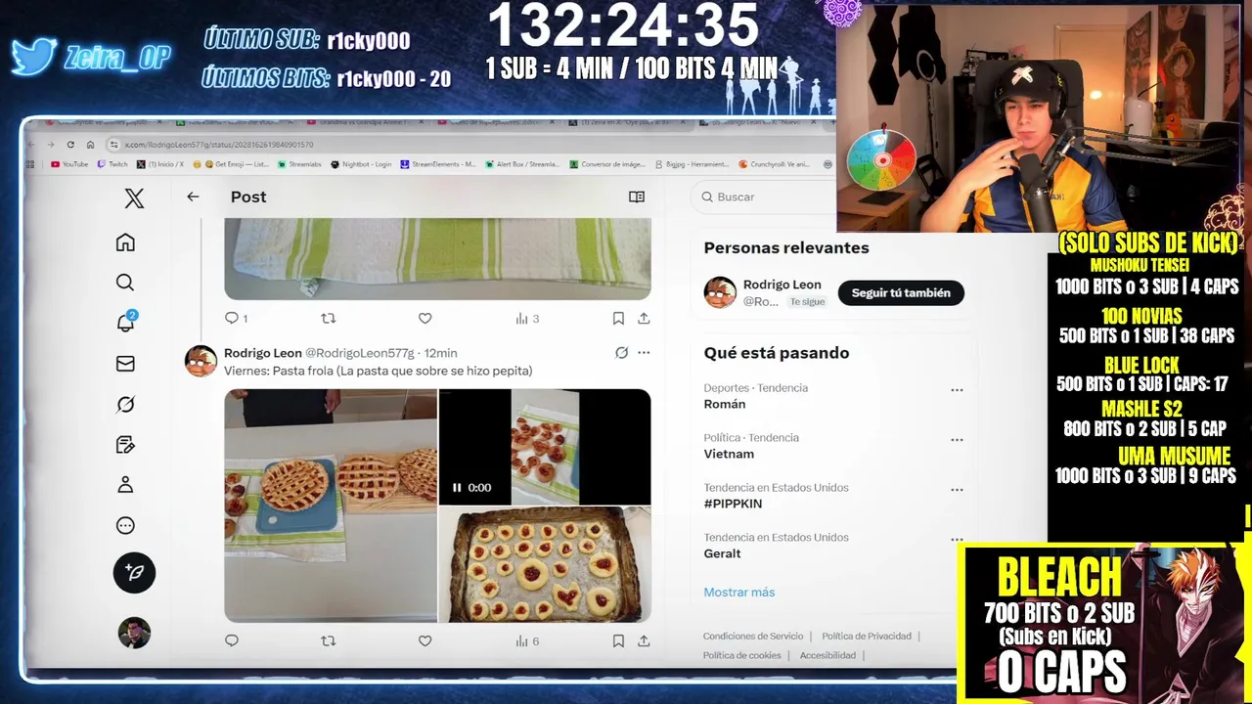Open the Lists icon in sidebar

tap(125, 445)
